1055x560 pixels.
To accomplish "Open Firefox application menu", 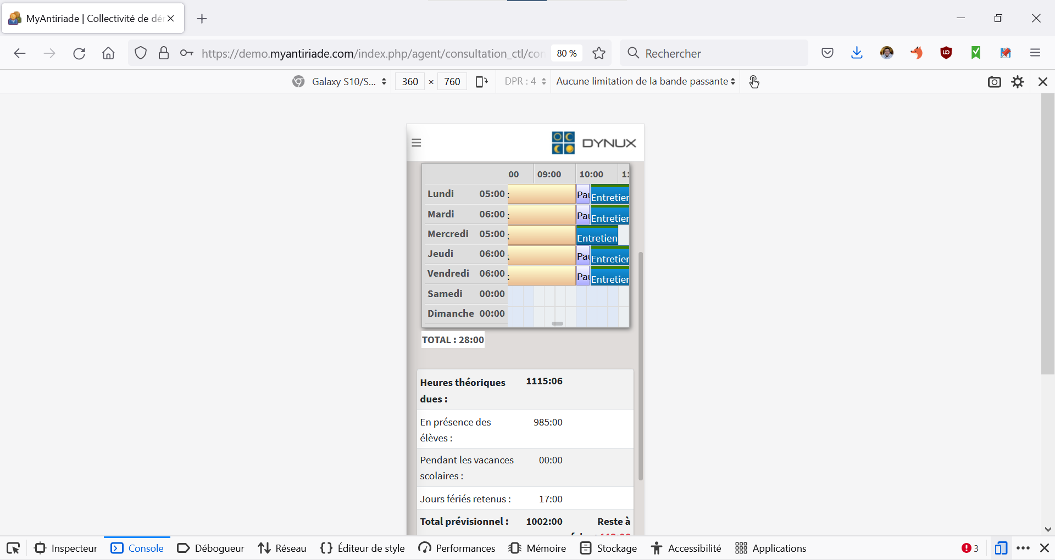I will [x=1035, y=53].
